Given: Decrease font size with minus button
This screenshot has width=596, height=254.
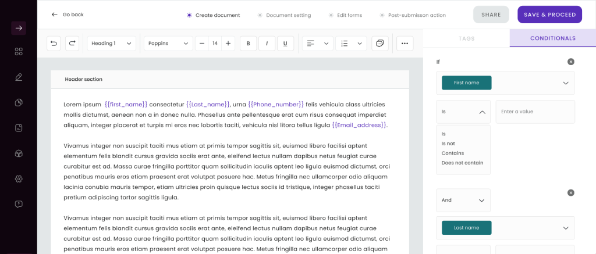Looking at the screenshot, I should [x=202, y=43].
